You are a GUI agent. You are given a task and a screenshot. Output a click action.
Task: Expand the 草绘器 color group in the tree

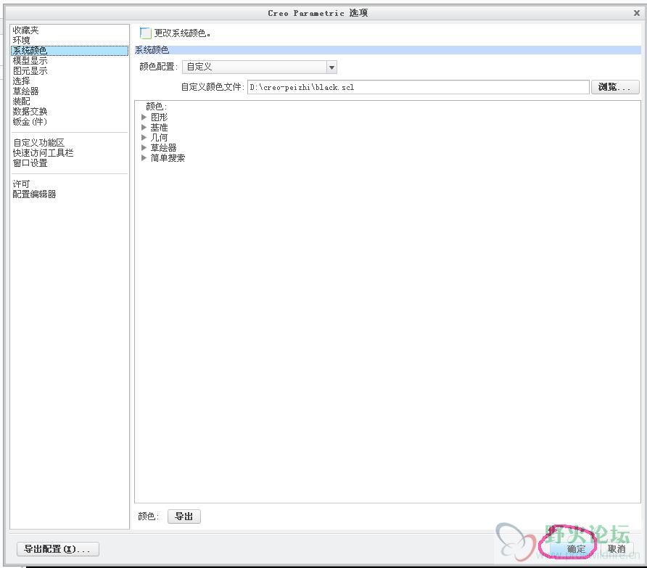[x=144, y=147]
